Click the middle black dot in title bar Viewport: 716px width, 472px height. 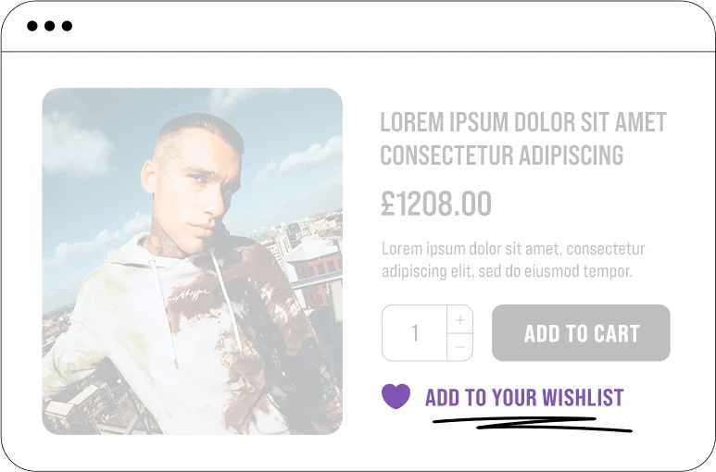click(x=49, y=26)
